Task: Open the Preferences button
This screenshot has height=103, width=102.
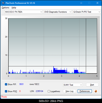Action: [x=85, y=91]
